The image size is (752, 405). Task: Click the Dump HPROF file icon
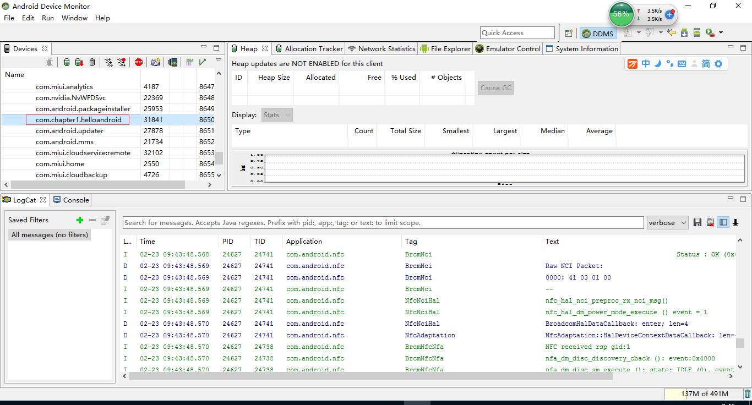tap(79, 62)
